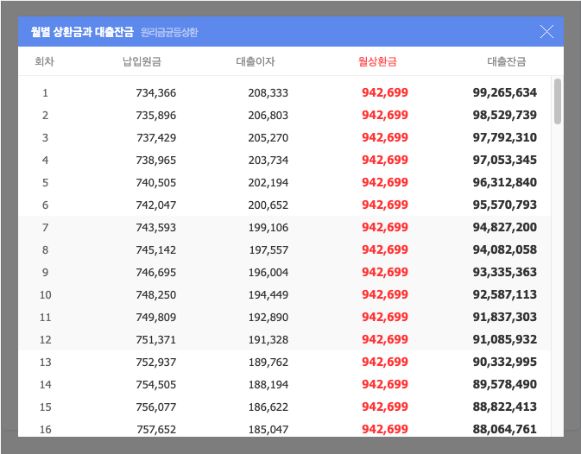Select loan balance 91,837,303
The image size is (581, 454).
click(505, 317)
